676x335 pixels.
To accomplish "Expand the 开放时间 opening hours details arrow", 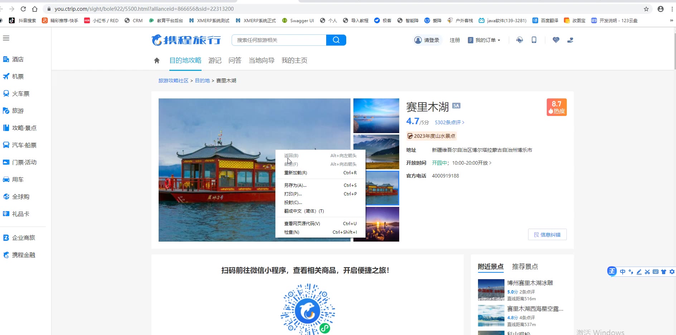I will [x=490, y=163].
